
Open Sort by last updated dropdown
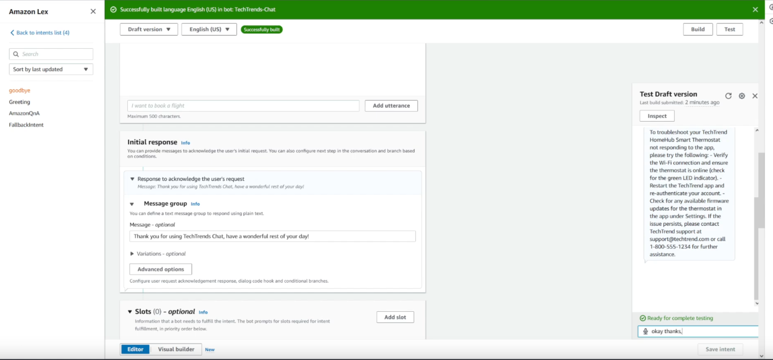pos(51,69)
